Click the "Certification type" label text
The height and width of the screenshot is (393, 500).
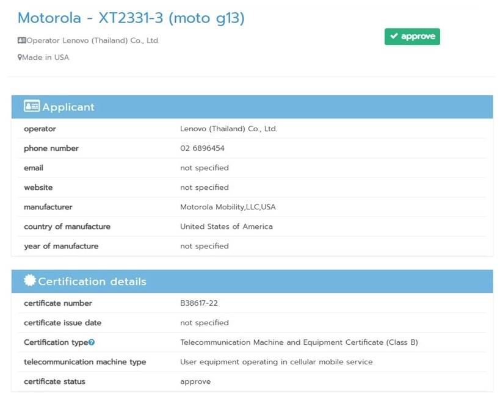click(56, 342)
